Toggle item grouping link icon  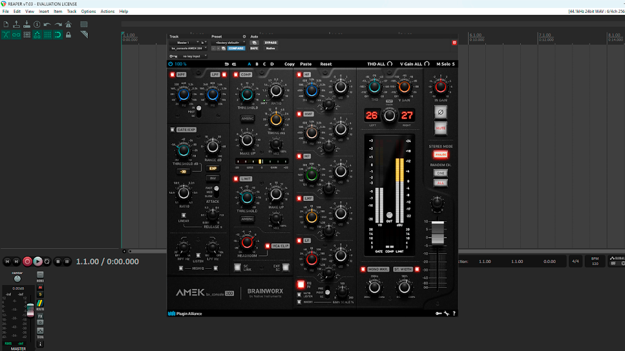point(16,35)
